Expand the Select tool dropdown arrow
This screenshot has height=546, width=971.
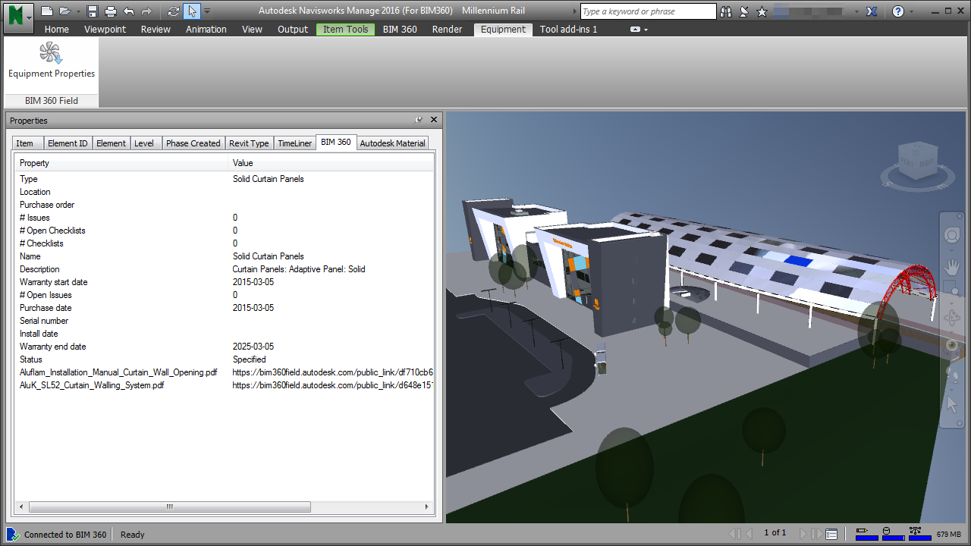pos(206,12)
